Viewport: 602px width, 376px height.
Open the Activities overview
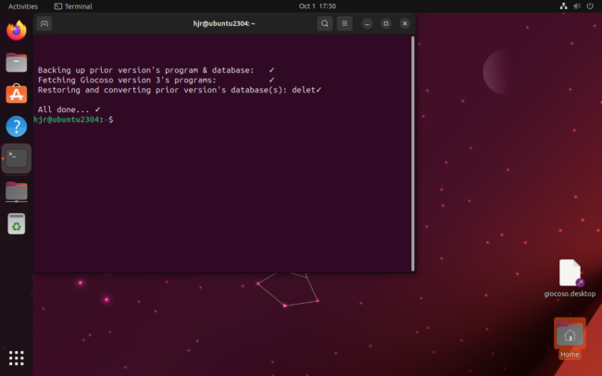point(23,6)
